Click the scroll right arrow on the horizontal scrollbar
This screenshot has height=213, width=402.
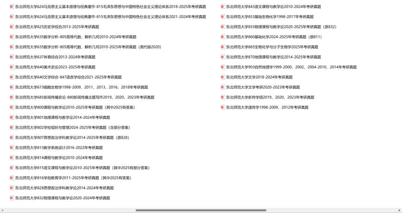click(399, 210)
